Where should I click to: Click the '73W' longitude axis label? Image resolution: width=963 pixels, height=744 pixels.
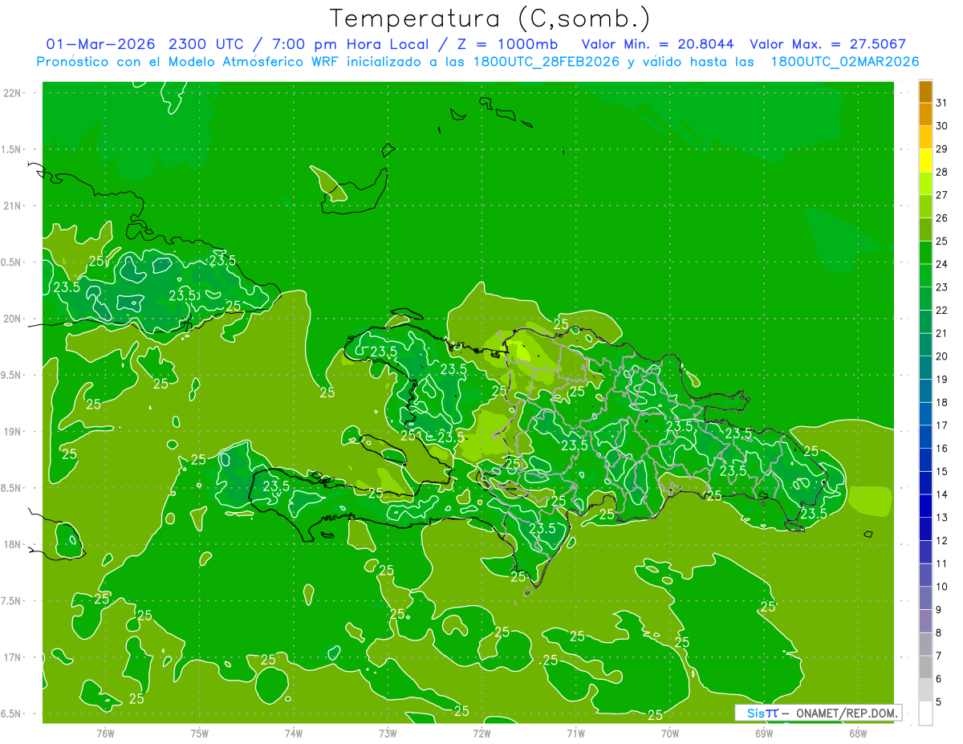(388, 733)
